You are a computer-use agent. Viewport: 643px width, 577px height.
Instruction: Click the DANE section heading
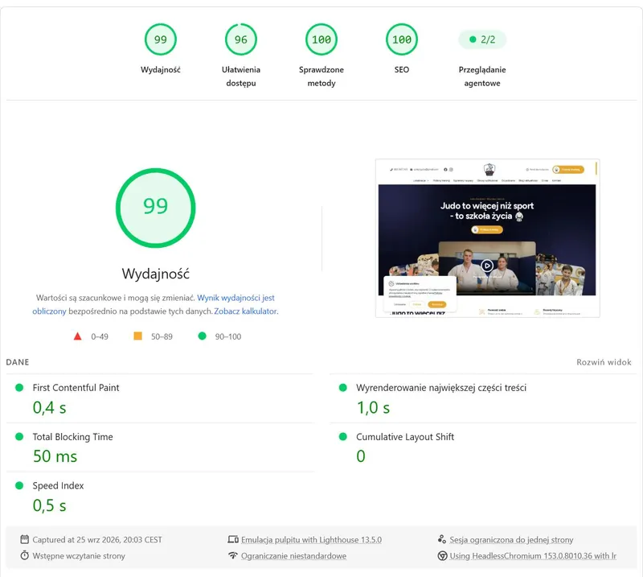[18, 362]
